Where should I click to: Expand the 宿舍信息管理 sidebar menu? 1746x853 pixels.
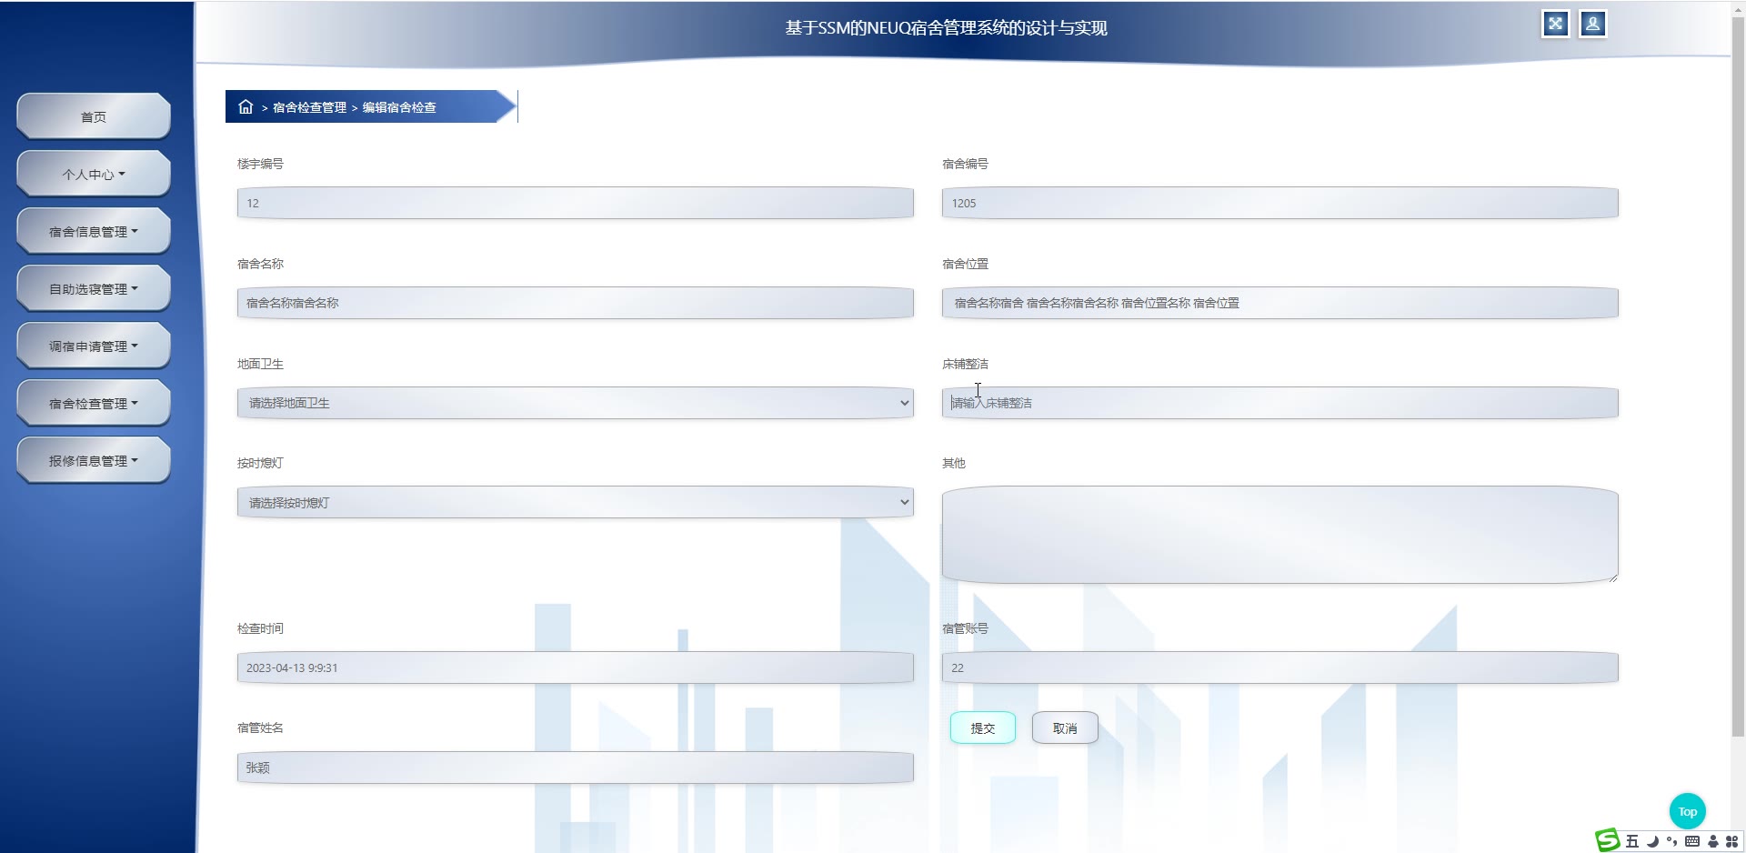click(x=94, y=231)
